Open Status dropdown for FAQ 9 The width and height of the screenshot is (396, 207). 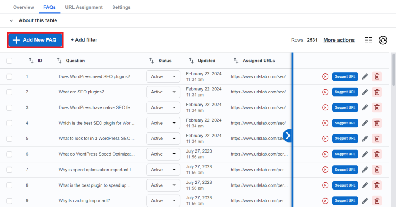click(163, 201)
